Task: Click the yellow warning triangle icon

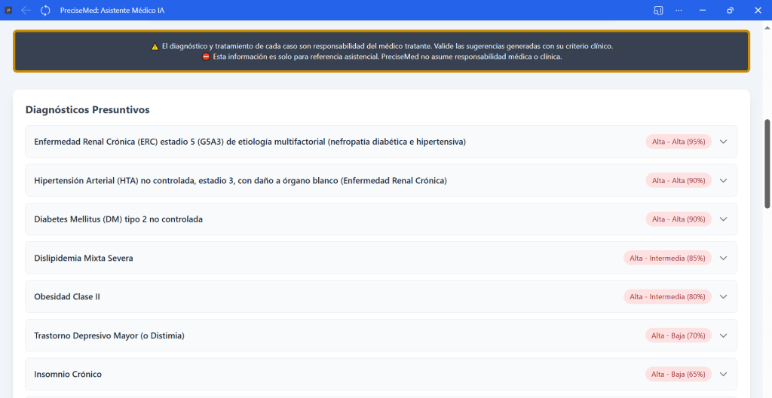Action: (x=155, y=47)
